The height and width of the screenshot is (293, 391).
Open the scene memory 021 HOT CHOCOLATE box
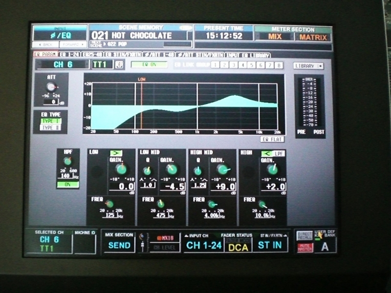(x=141, y=35)
